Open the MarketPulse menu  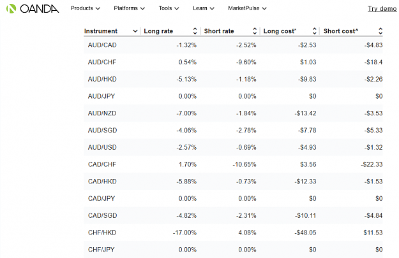pyautogui.click(x=247, y=8)
